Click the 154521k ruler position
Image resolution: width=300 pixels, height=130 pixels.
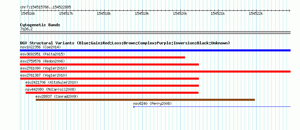pyautogui.click(x=218, y=14)
